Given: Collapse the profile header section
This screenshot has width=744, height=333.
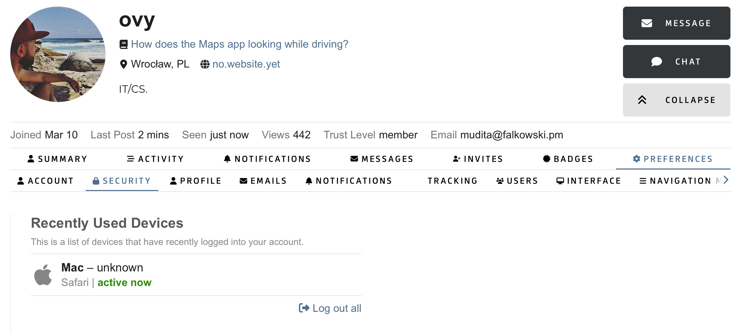Looking at the screenshot, I should pos(676,100).
